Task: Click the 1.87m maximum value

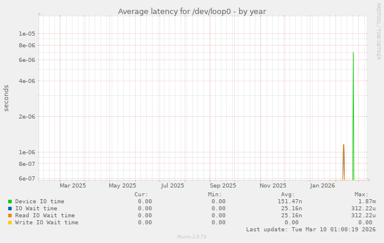Action: [367, 202]
